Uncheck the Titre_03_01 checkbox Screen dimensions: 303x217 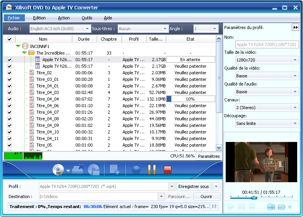pos(9,79)
